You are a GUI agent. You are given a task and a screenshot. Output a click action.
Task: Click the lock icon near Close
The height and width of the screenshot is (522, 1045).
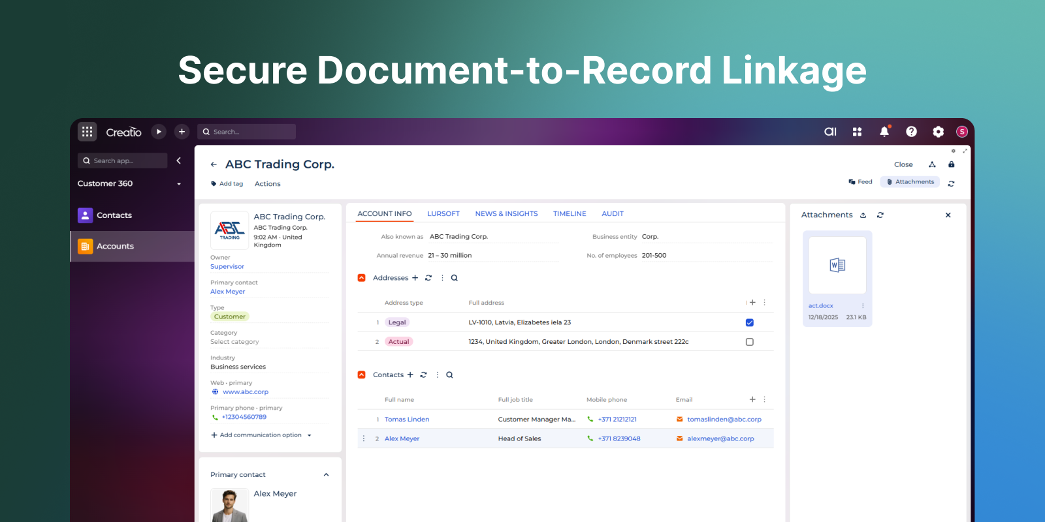click(951, 164)
